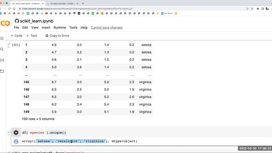Click the address bar URL
Image resolution: width=272 pixels, height=153 pixels.
click(x=77, y=8)
